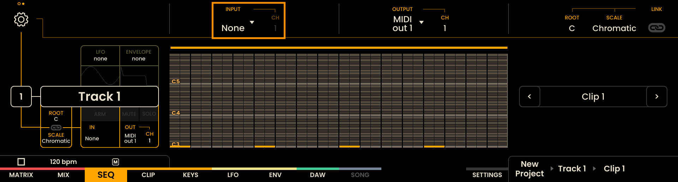Click the track number 1 box

[21, 96]
